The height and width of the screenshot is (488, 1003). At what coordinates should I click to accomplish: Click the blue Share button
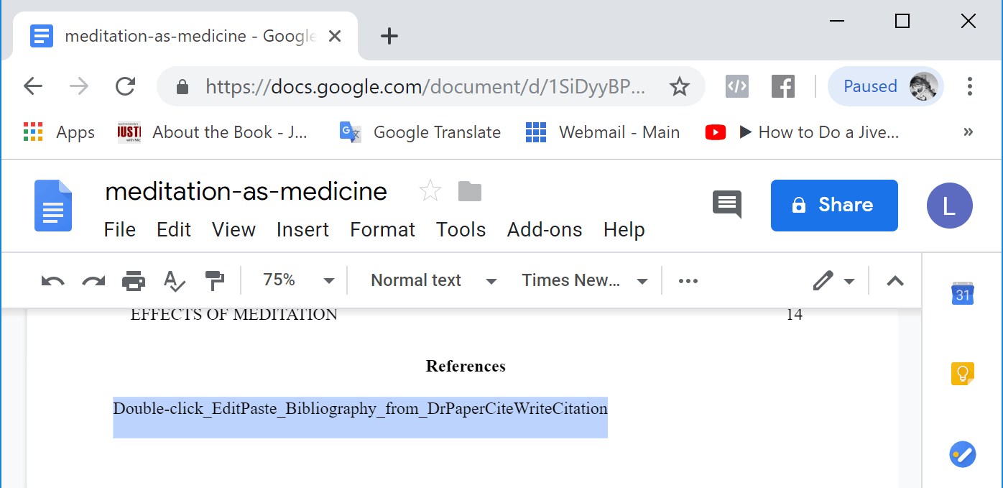tap(834, 206)
